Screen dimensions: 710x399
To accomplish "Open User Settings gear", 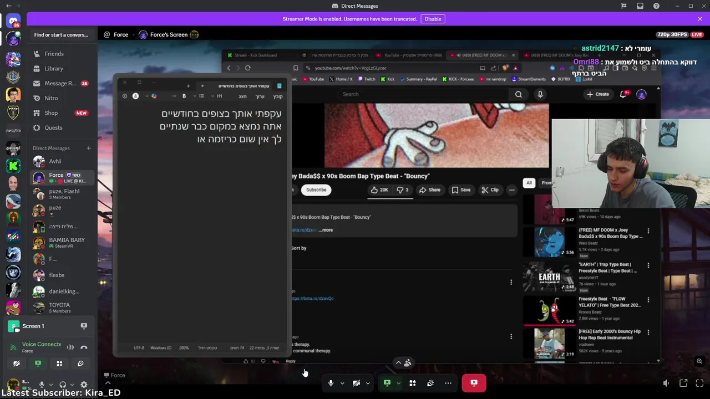I will (84, 384).
